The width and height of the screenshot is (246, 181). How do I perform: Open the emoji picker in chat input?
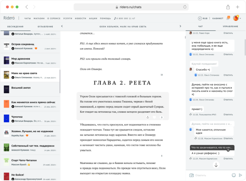tap(234, 175)
